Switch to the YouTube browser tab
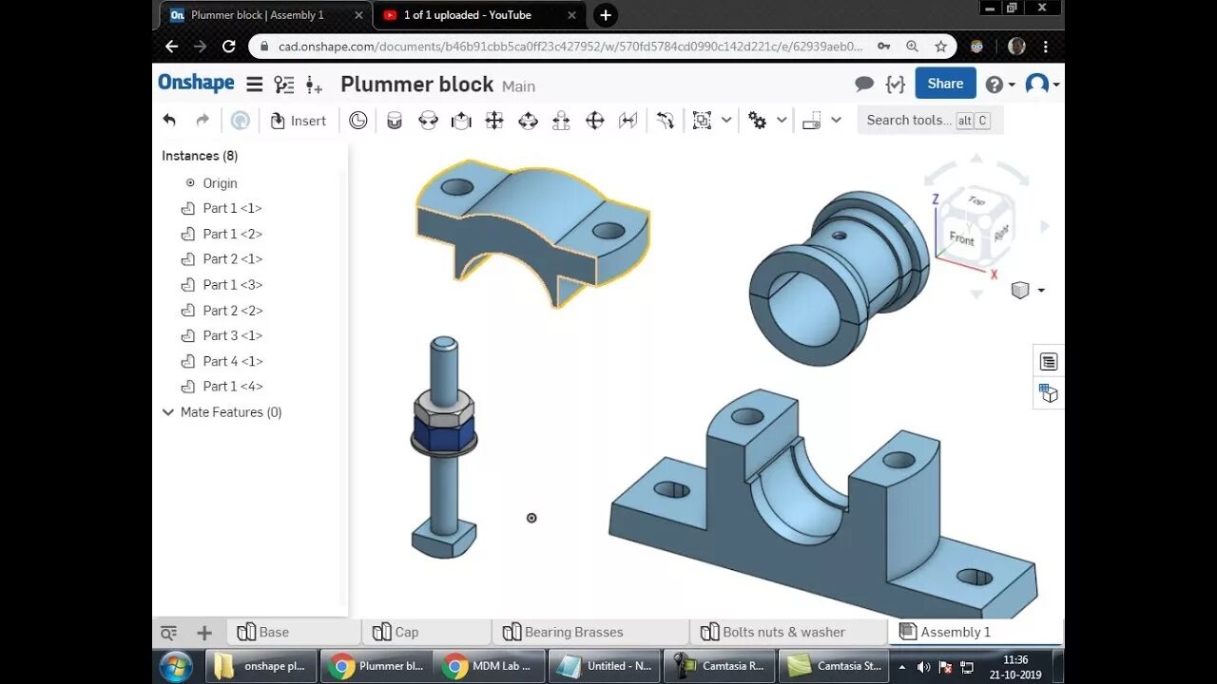 480,15
